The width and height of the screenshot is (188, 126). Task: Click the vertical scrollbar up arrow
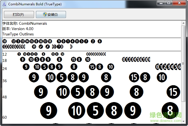click(183, 23)
